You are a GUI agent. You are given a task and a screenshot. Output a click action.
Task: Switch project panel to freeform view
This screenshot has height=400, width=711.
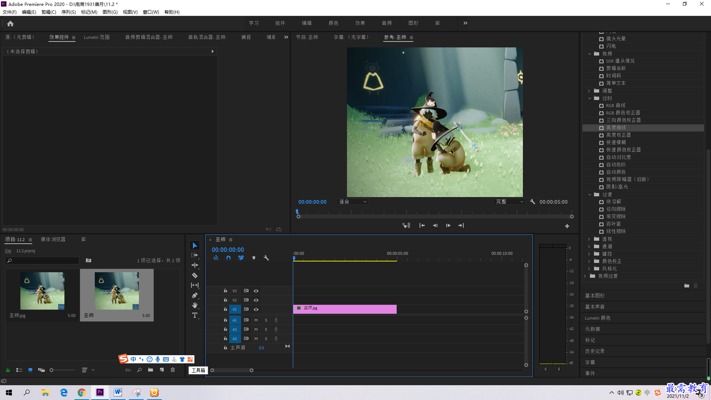41,370
